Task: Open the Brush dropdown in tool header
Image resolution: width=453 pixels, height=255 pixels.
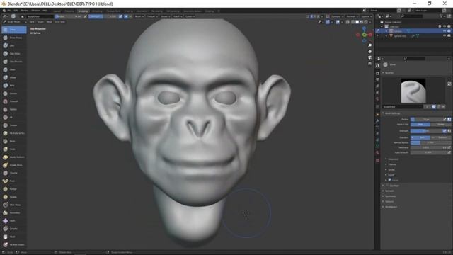Action: point(139,16)
